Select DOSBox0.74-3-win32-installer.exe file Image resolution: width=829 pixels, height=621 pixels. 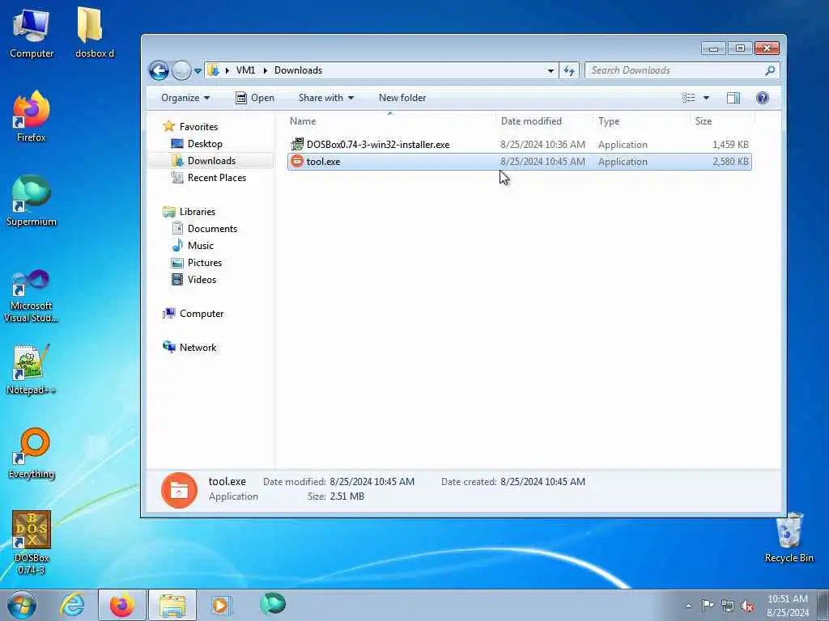pos(377,144)
